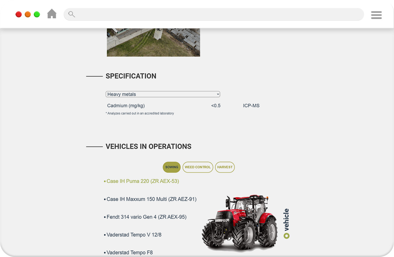394x257 pixels.
Task: Click the Cadmium (mg/kg) cell
Action: 126,106
